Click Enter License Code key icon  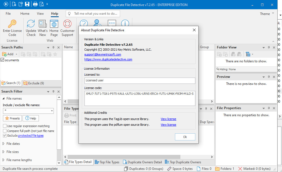click(12, 24)
